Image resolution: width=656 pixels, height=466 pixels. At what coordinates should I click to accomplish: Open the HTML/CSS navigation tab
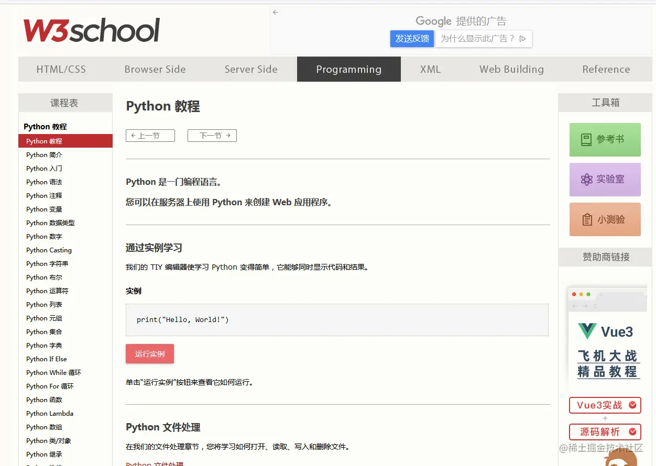[61, 69]
